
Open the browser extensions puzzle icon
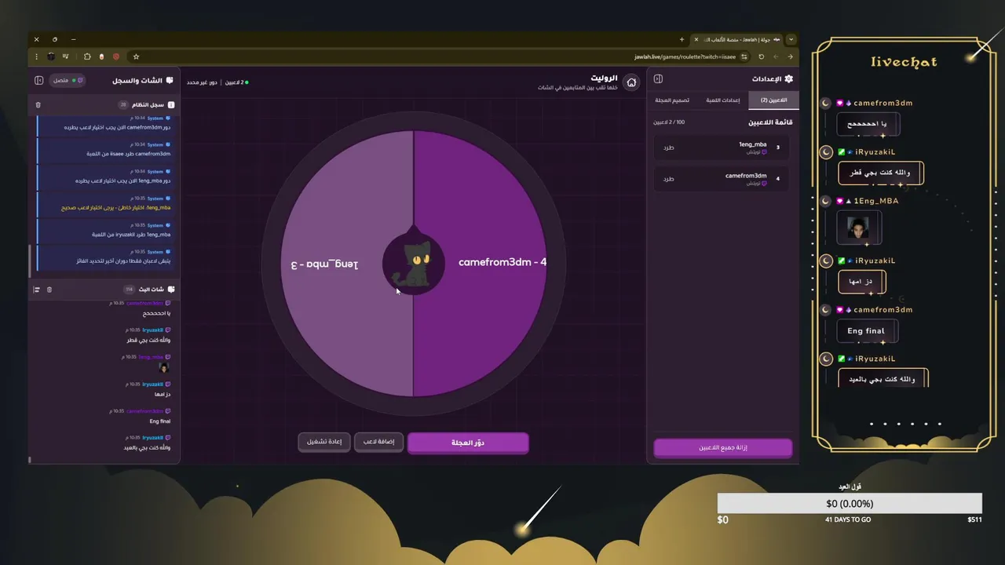click(86, 56)
